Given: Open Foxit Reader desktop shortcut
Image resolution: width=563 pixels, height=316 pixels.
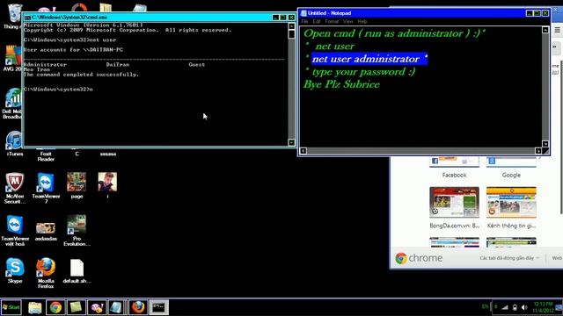Looking at the screenshot, I should click(46, 154).
